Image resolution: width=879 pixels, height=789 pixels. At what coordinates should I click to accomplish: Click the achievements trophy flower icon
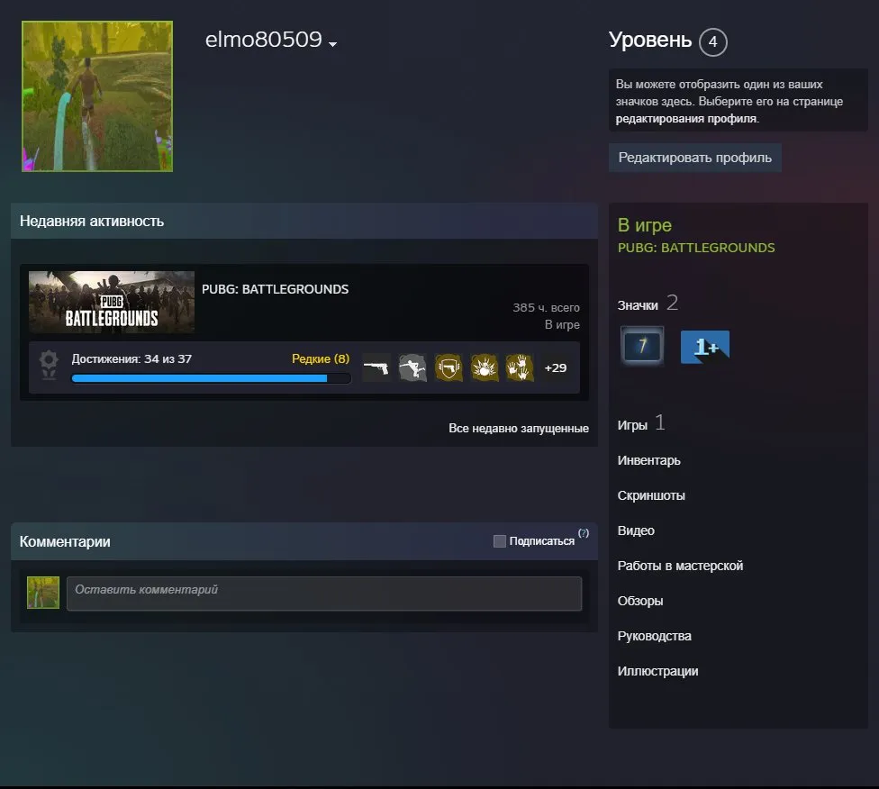[x=49, y=365]
